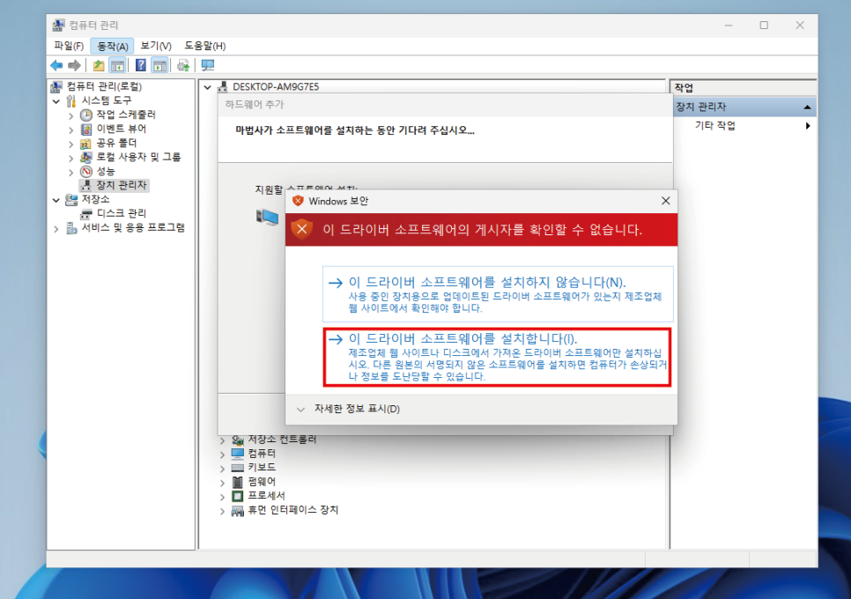Collapse the 시스템 도구 tree node

(56, 101)
